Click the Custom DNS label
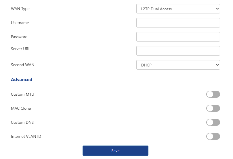This screenshot has height=159, width=233. tap(22, 122)
